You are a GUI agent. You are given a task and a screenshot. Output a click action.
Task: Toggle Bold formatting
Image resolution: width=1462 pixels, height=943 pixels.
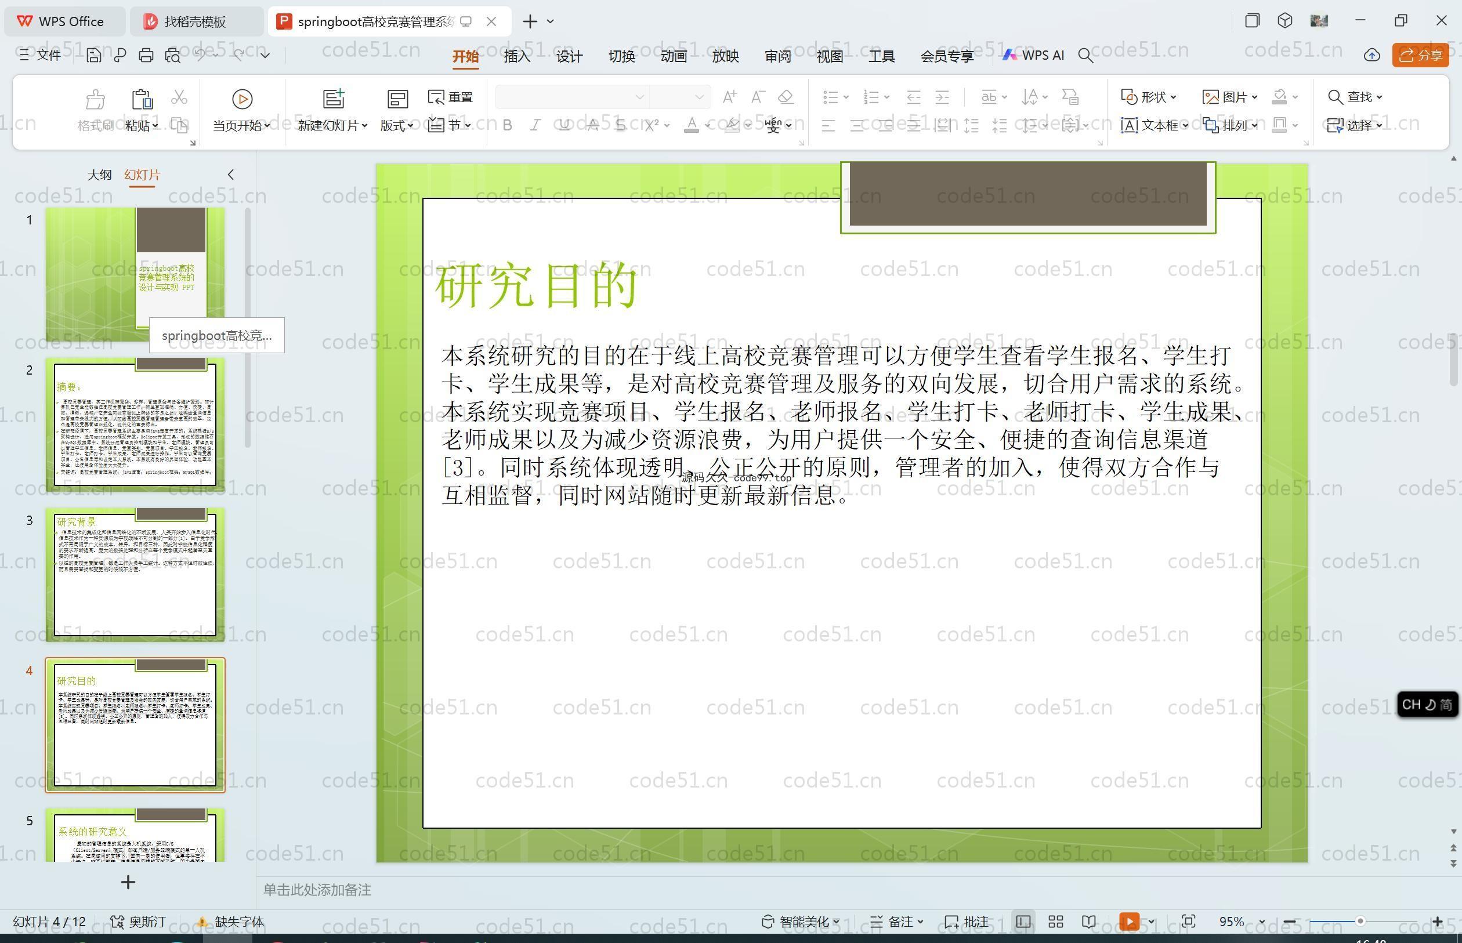click(x=507, y=125)
